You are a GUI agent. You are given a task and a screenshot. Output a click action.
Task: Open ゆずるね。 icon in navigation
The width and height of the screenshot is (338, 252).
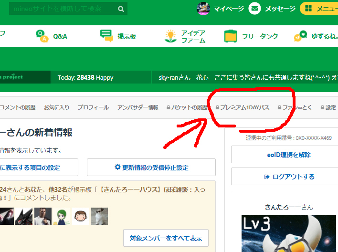tap(300, 36)
